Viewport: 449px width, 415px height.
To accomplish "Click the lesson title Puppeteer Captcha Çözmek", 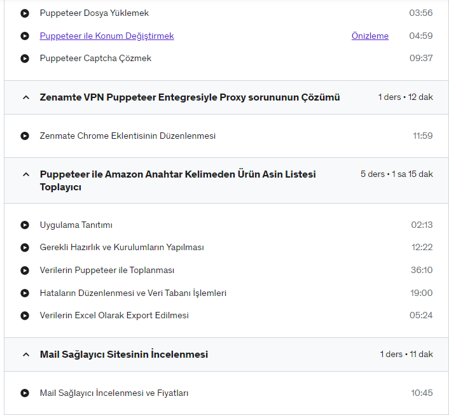I will point(95,59).
